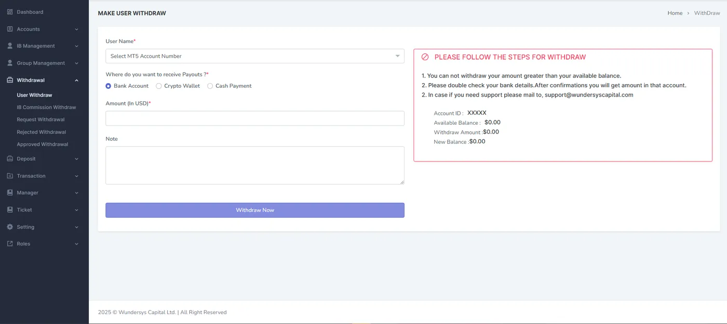
Task: Click the MAKE USER WITHDRAW heading
Action: pos(132,13)
